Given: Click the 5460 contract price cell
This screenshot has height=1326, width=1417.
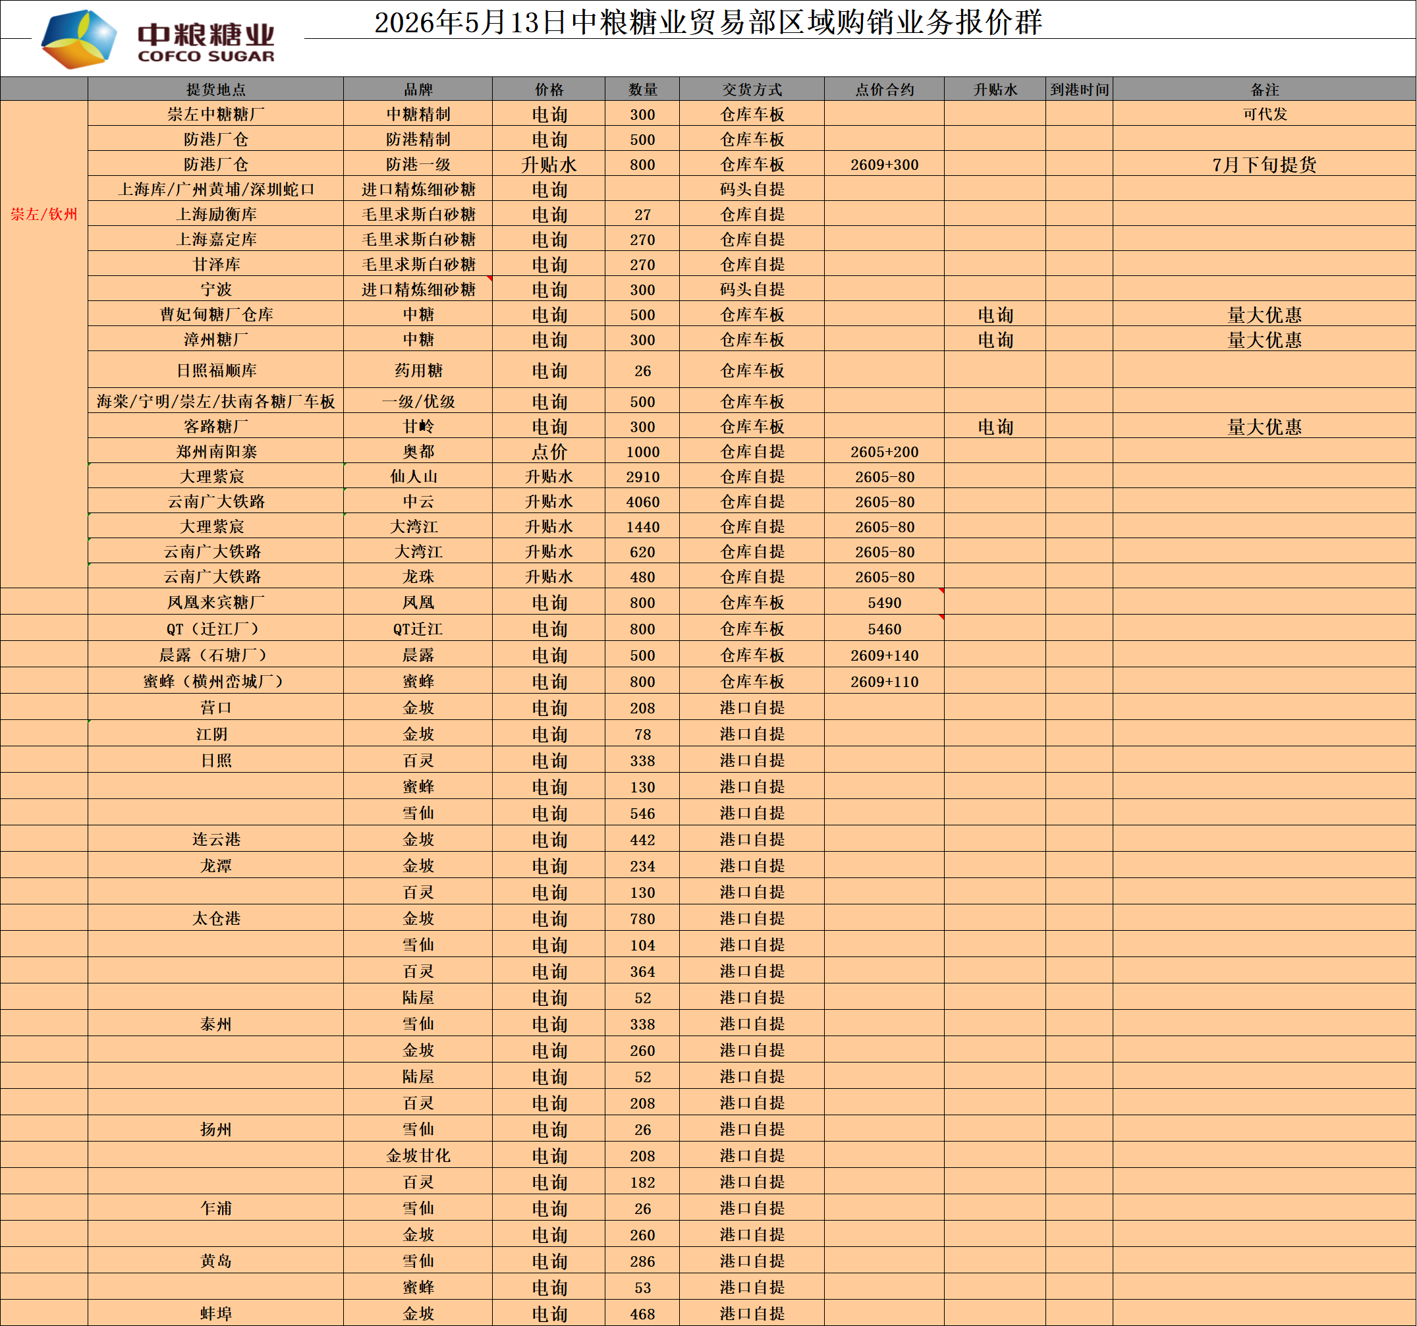Looking at the screenshot, I should pyautogui.click(x=885, y=628).
